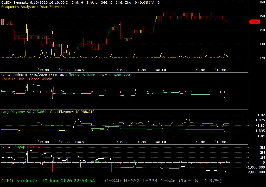Screen dimensions: 266x187
Task: Select the red SellDown legend label
Action: tap(35, 147)
